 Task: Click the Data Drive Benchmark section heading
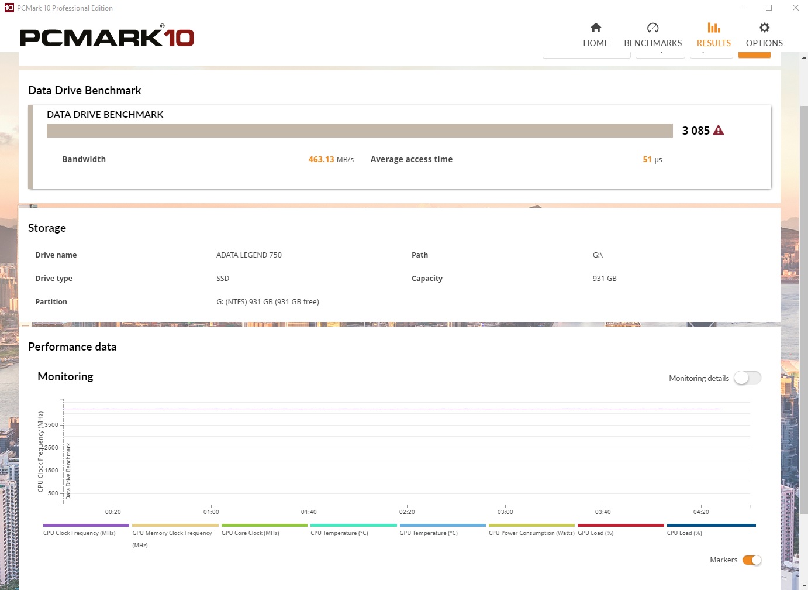point(85,90)
